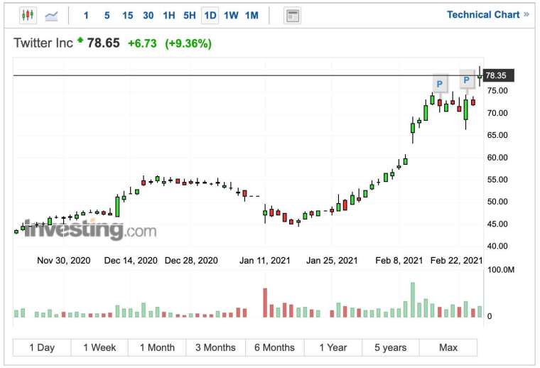This screenshot has width=540, height=368.
Task: Click the Nov 30, 2020 date label
Action: (64, 261)
